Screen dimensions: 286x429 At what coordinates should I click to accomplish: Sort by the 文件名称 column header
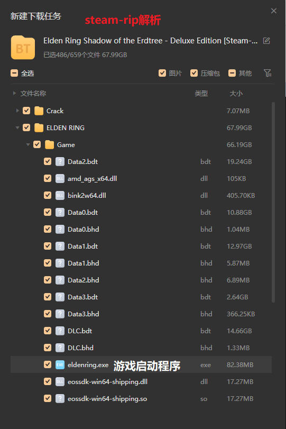pyautogui.click(x=33, y=94)
